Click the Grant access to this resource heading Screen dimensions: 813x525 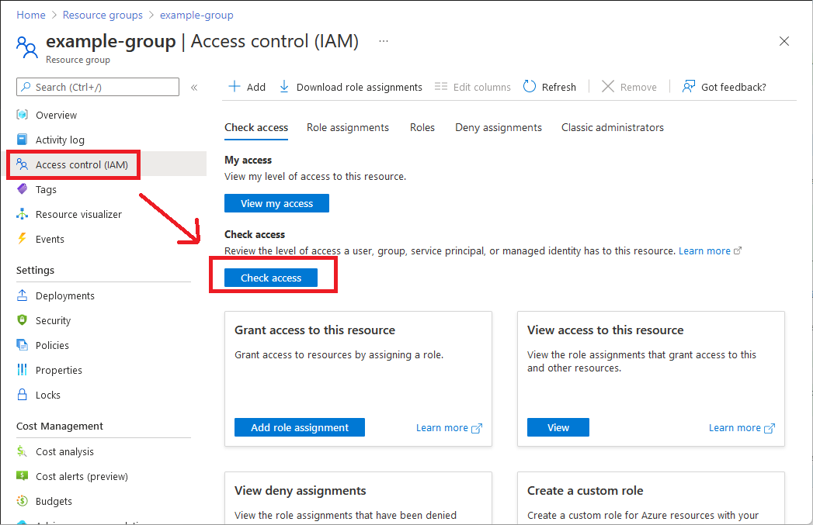tap(314, 330)
